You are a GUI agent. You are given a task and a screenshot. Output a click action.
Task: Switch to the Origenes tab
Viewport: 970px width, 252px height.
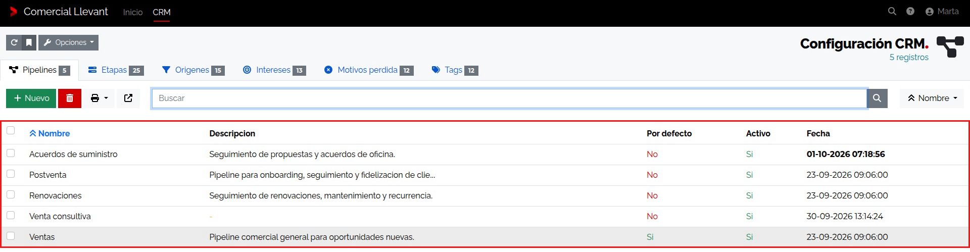pos(193,70)
